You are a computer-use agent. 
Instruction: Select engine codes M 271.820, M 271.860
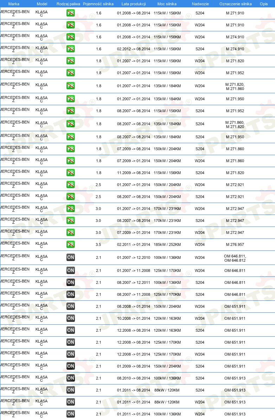(x=235, y=87)
